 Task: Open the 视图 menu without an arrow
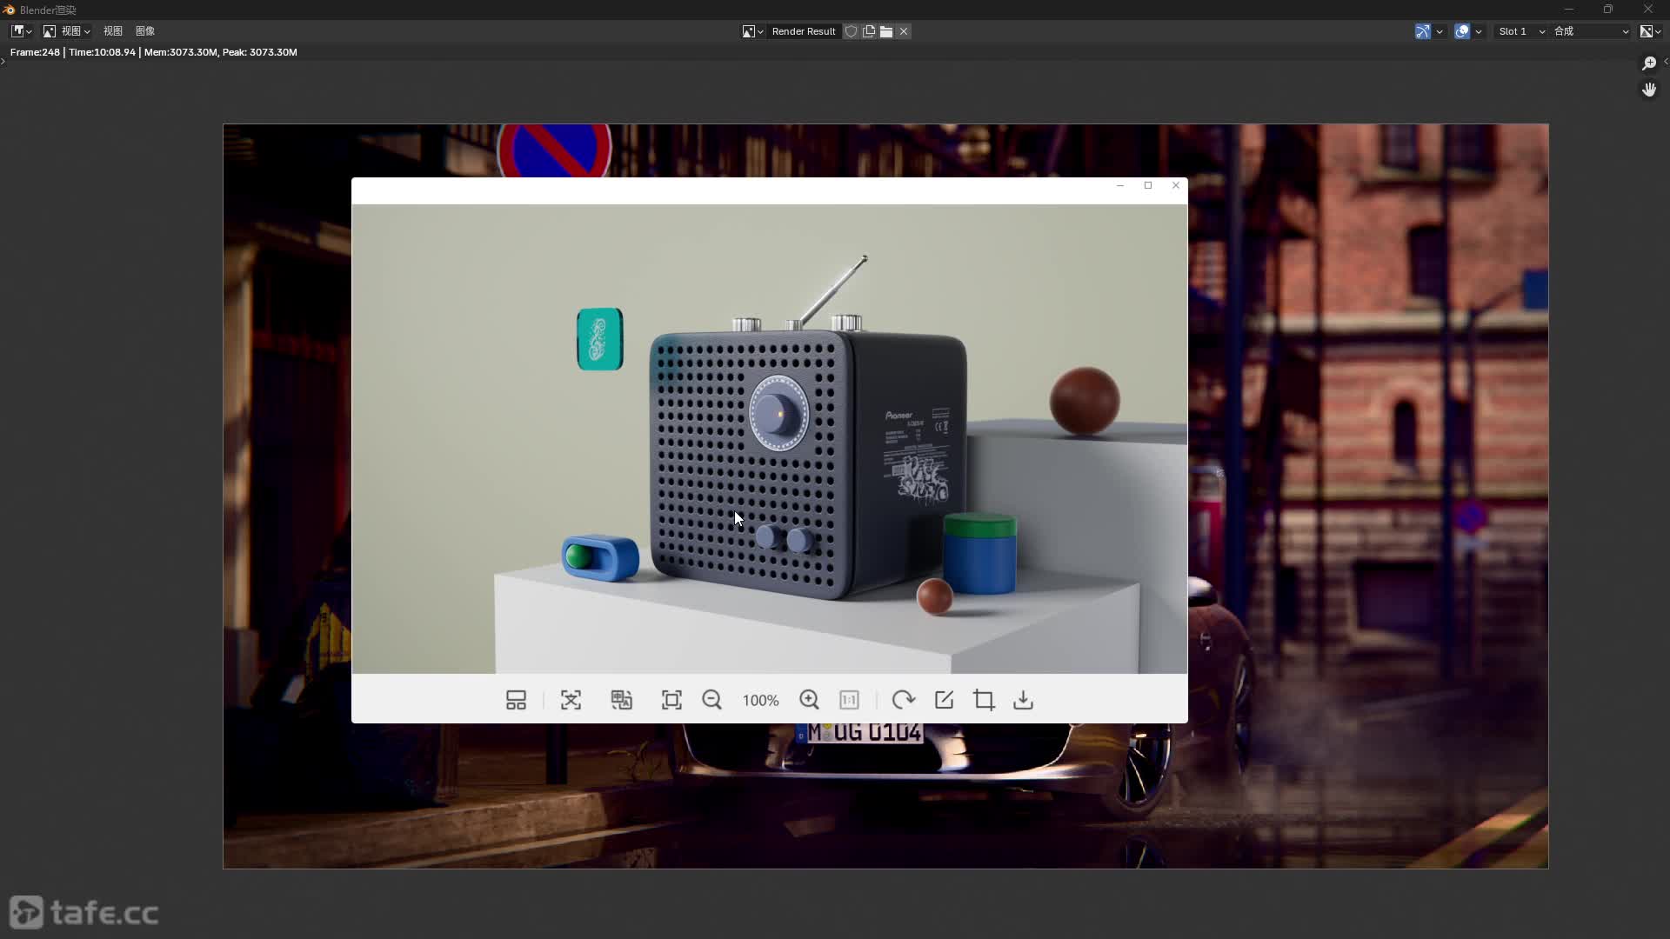[113, 31]
